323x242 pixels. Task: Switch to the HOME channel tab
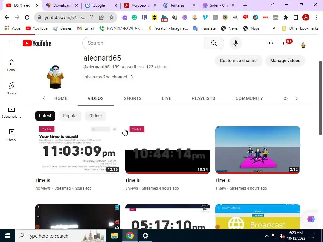pyautogui.click(x=61, y=98)
